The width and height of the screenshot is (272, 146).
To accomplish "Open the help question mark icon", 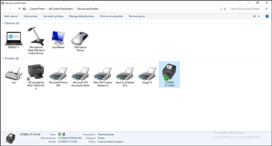I will point(267,16).
